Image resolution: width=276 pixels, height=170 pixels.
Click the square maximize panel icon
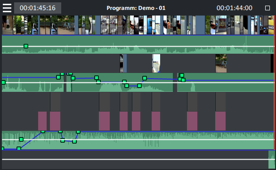(x=268, y=8)
